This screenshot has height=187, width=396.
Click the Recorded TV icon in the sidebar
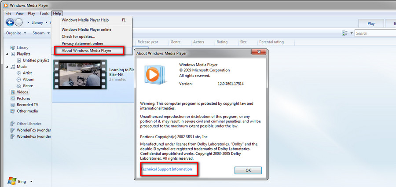tap(13, 105)
